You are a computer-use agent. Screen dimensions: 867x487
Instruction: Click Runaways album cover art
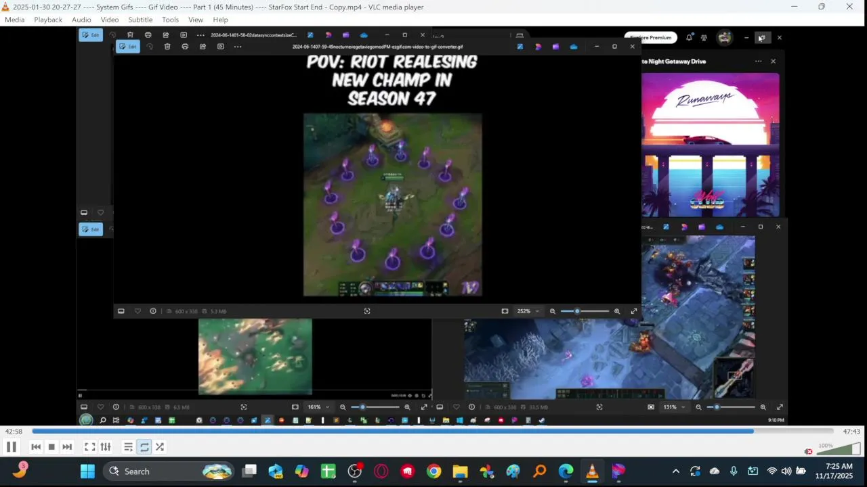click(x=710, y=145)
